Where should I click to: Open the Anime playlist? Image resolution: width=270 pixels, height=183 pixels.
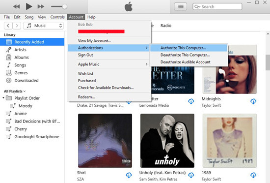pyautogui.click(x=21, y=114)
